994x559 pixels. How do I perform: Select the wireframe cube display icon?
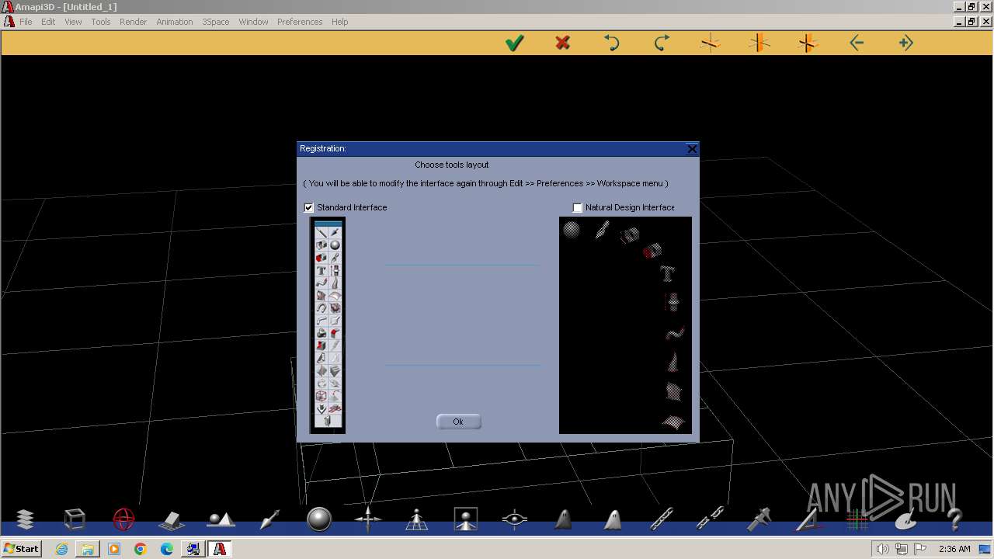pyautogui.click(x=75, y=519)
